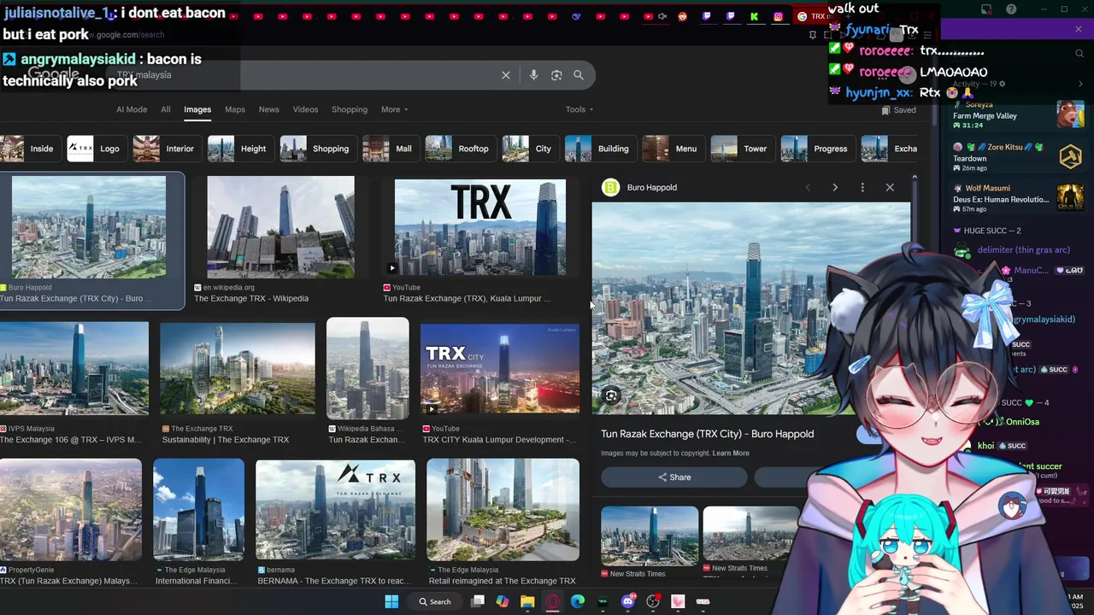This screenshot has width=1094, height=615.
Task: Filter images by Menu chip
Action: pyautogui.click(x=672, y=149)
